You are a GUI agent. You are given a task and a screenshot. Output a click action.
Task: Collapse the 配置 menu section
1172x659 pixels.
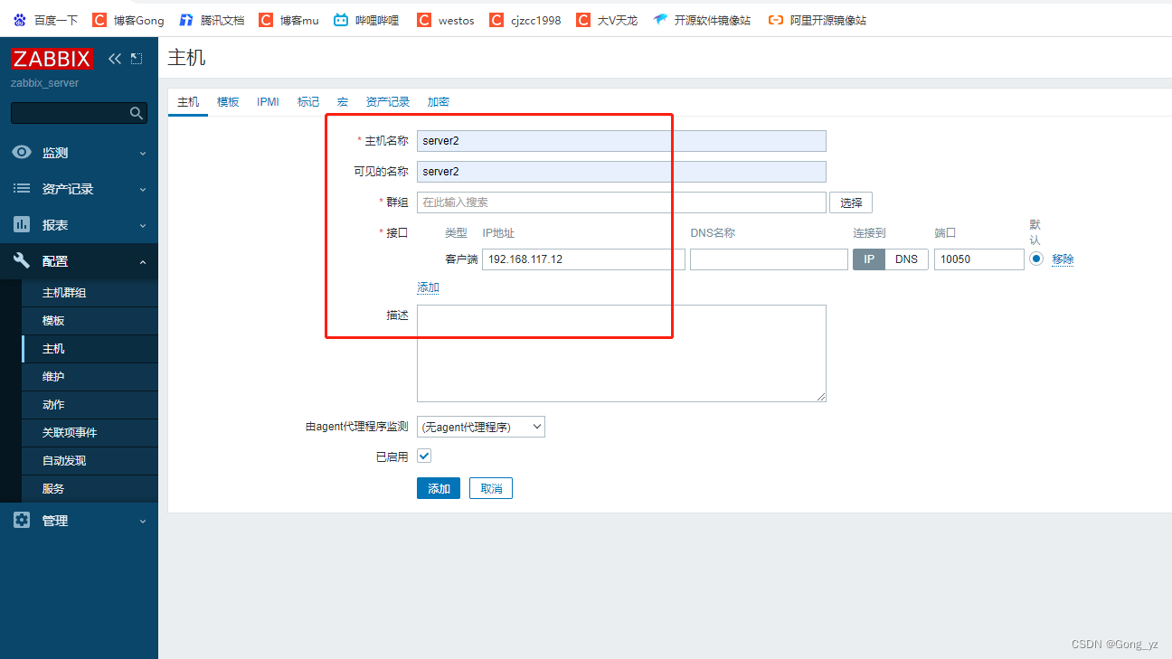(x=79, y=261)
